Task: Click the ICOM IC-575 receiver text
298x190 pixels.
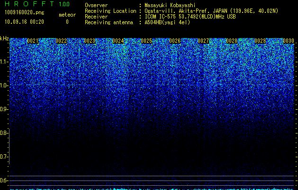Action: [x=190, y=17]
